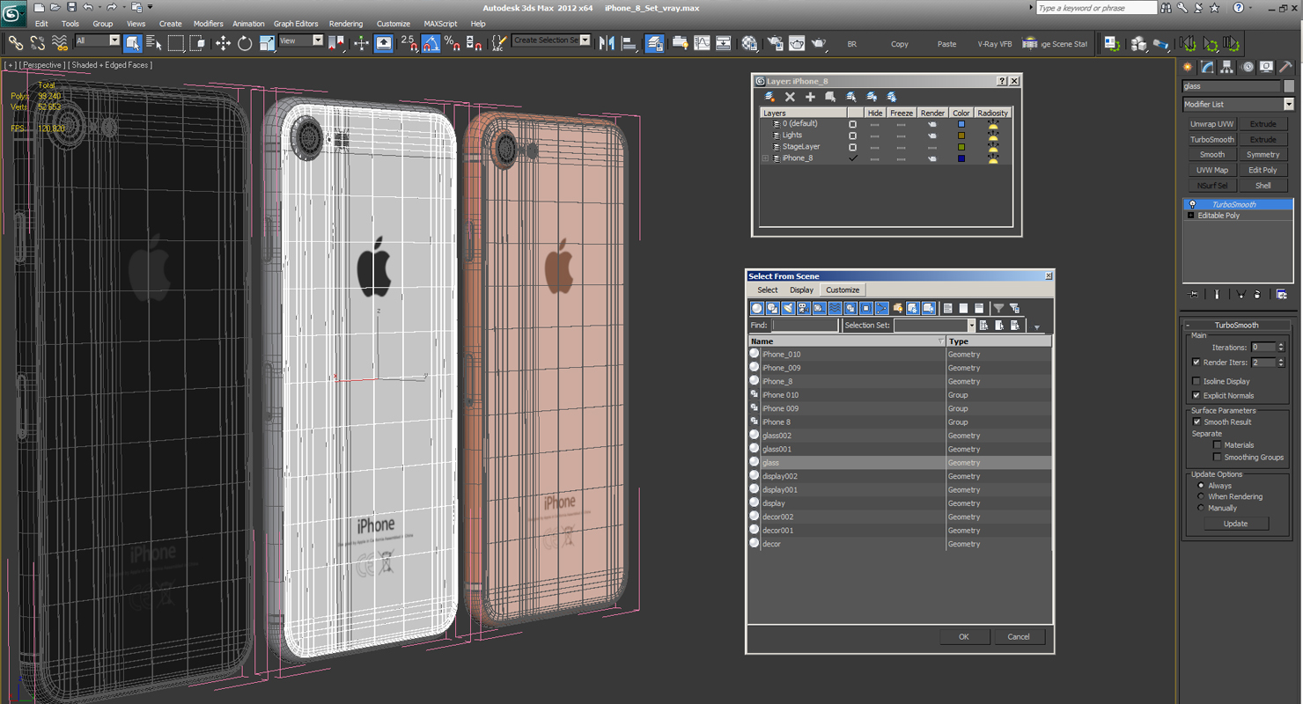Open the Graph Editors menu
This screenshot has height=704, width=1303.
(296, 24)
